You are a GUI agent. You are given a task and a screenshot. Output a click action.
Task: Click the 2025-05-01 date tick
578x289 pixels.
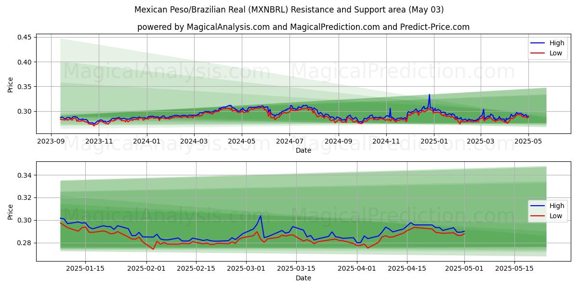[x=464, y=269]
